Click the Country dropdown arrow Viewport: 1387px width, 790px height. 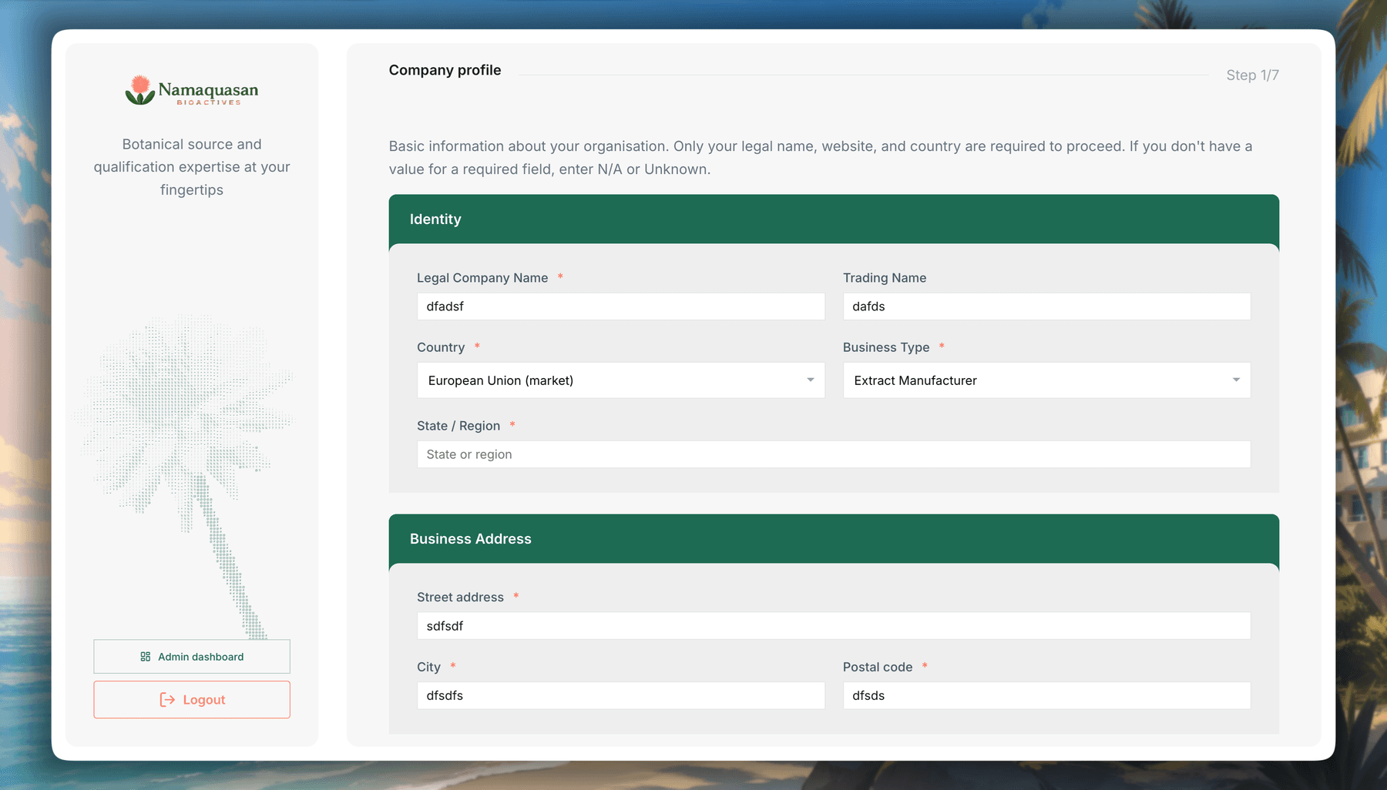click(811, 380)
